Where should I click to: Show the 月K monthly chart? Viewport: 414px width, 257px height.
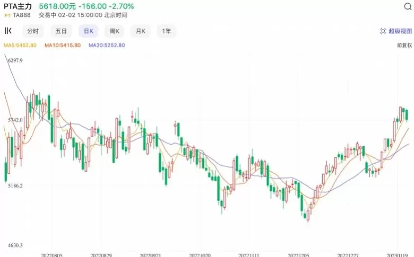coord(140,31)
